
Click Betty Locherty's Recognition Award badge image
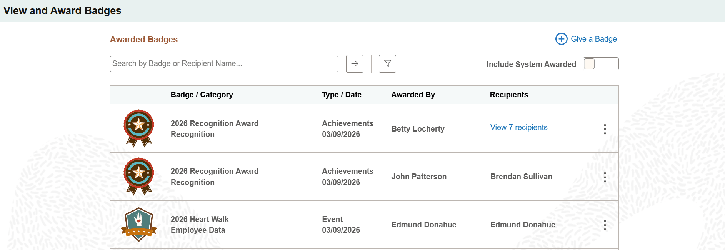pyautogui.click(x=139, y=128)
